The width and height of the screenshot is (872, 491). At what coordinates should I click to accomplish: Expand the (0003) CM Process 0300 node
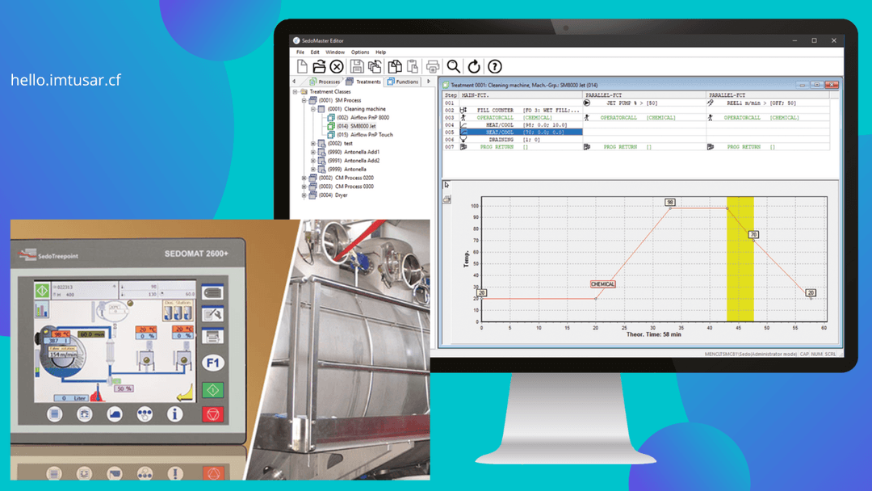304,187
